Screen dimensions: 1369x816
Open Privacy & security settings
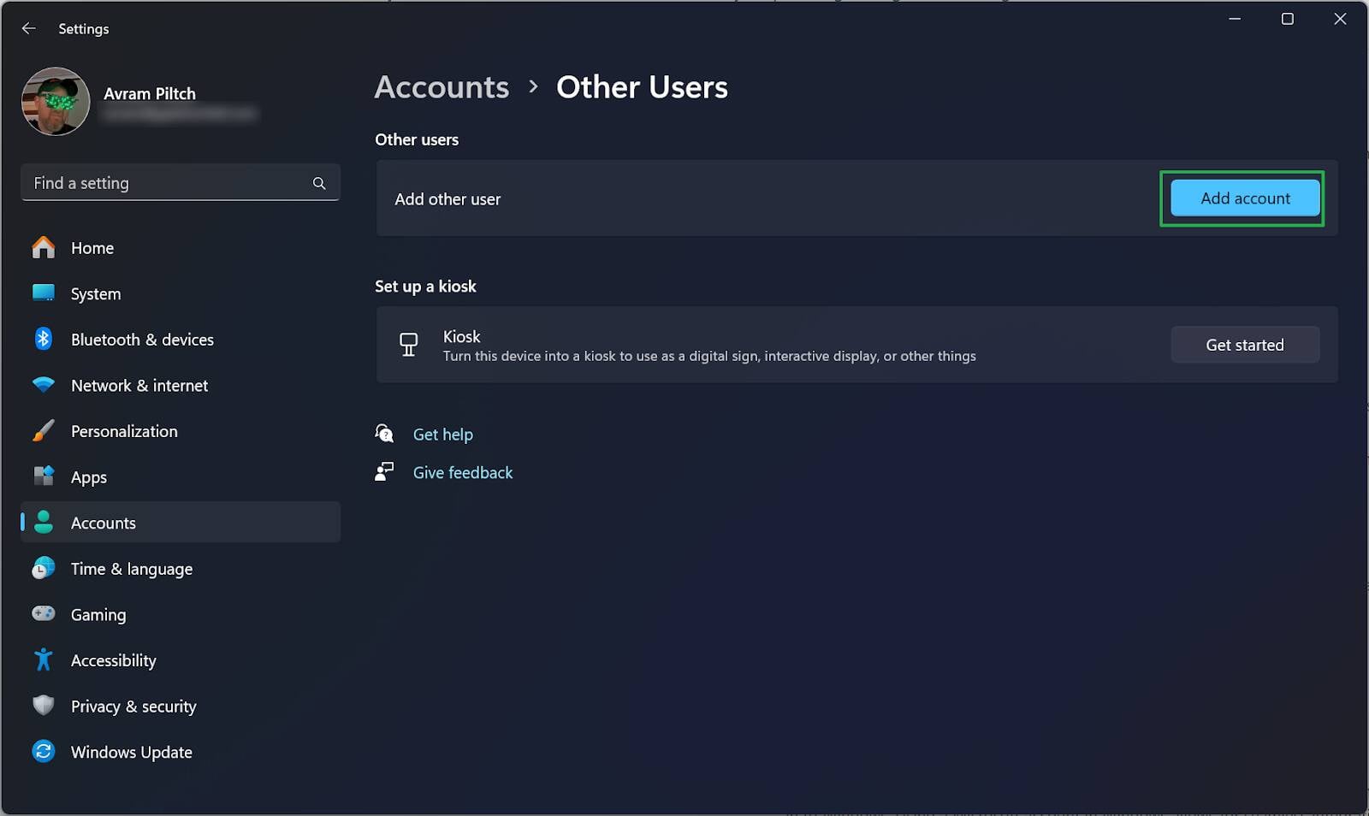click(133, 707)
